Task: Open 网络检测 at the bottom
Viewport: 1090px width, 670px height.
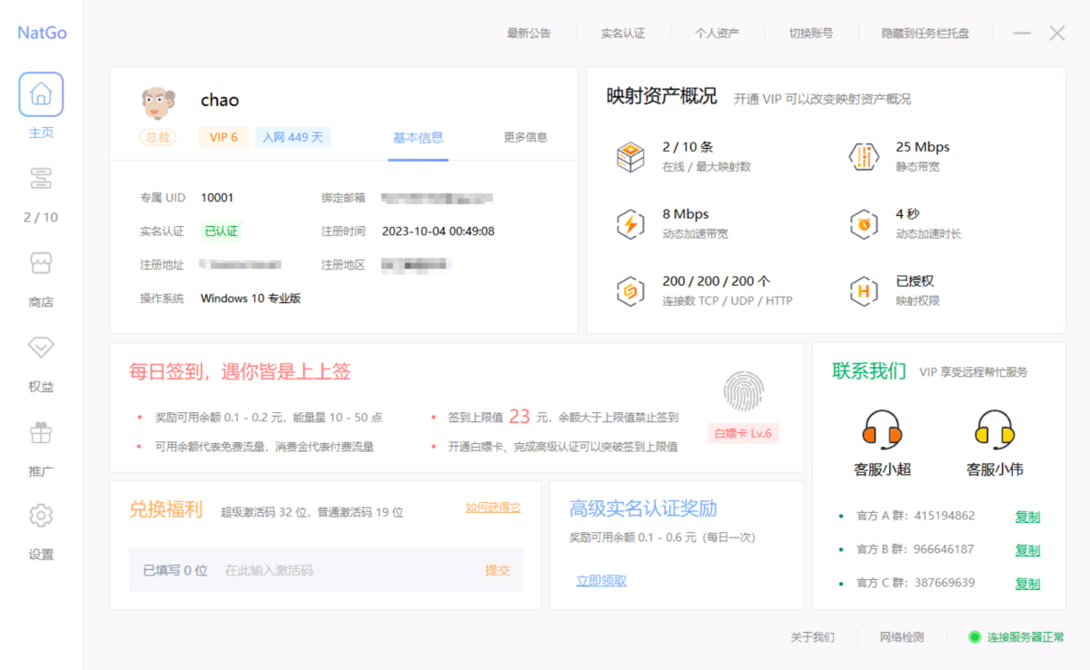Action: 901,637
